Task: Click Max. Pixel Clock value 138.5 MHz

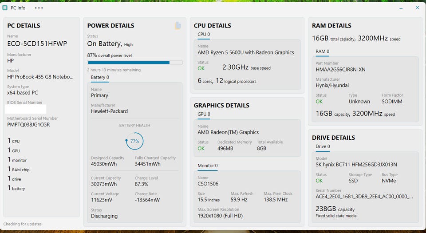Action: click(276, 200)
